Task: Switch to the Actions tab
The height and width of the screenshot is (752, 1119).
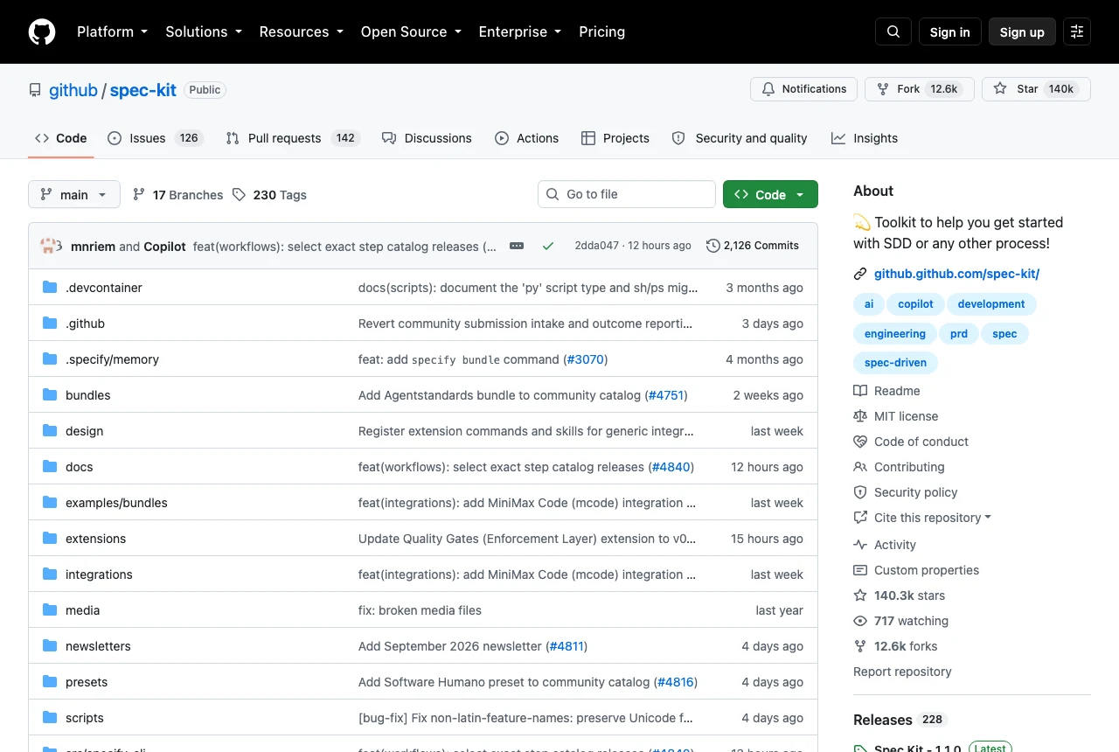Action: (526, 138)
